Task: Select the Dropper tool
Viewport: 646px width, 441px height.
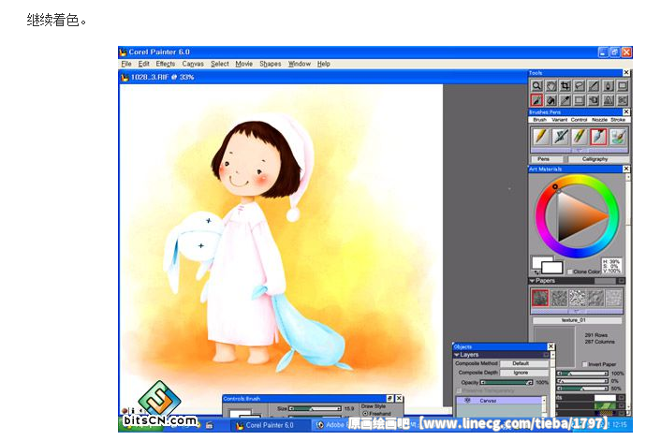Action: (x=565, y=100)
